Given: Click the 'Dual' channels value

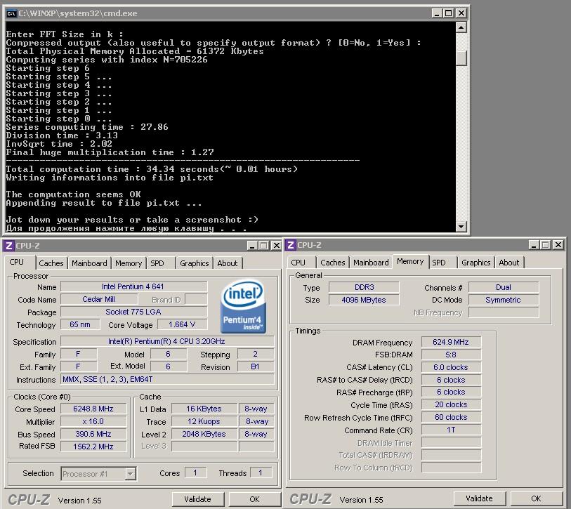Looking at the screenshot, I should pyautogui.click(x=504, y=287).
